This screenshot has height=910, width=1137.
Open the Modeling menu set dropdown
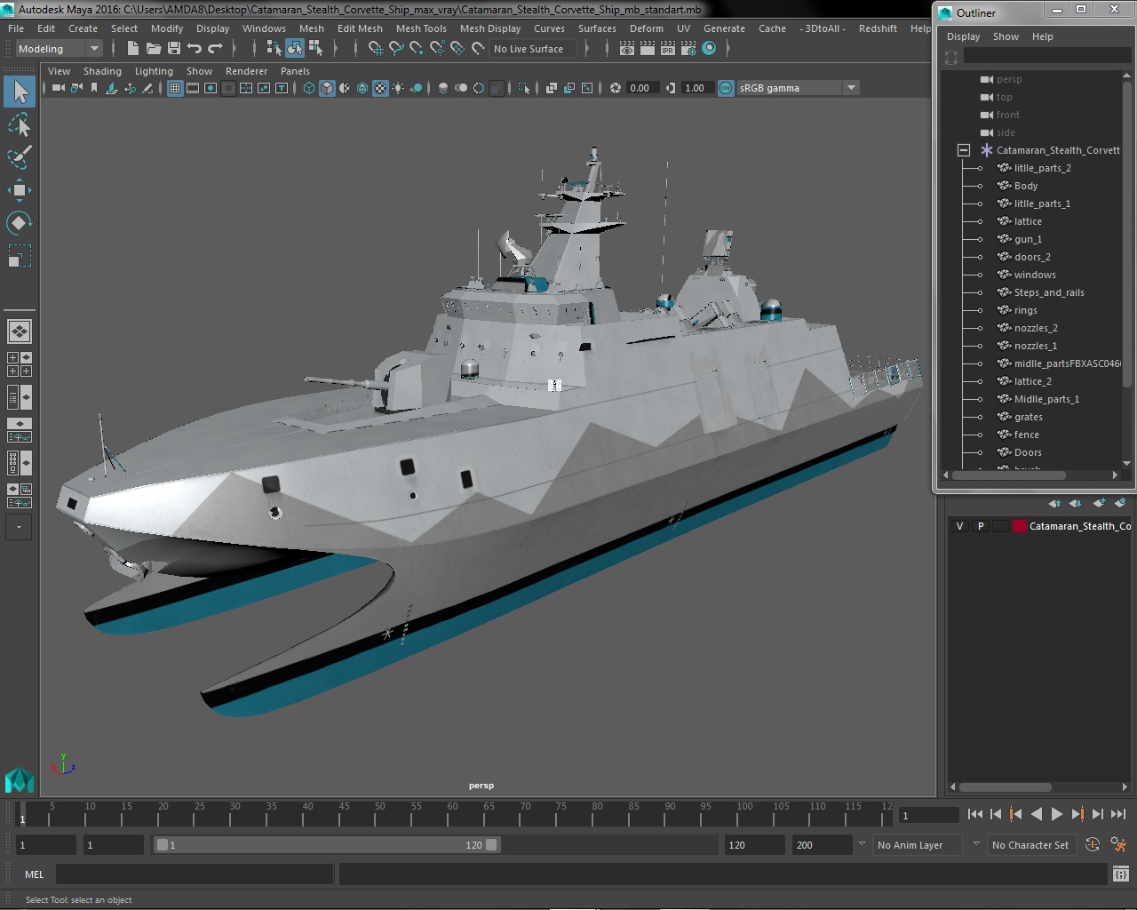pos(59,49)
